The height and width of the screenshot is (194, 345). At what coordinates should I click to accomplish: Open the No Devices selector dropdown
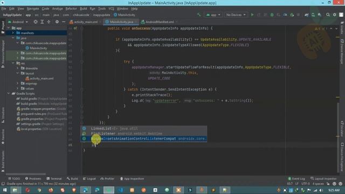(236, 15)
